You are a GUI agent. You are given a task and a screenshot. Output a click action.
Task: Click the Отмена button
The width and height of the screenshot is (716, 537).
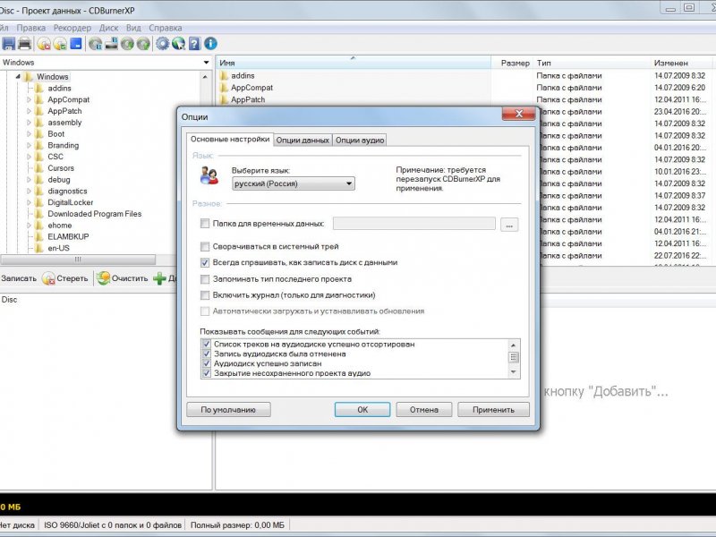coord(423,410)
